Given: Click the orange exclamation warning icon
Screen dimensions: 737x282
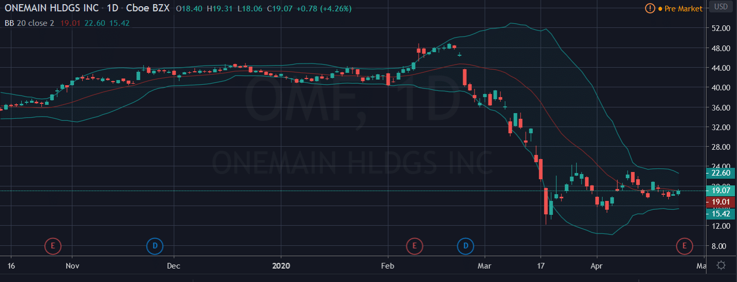Looking at the screenshot, I should coord(650,8).
